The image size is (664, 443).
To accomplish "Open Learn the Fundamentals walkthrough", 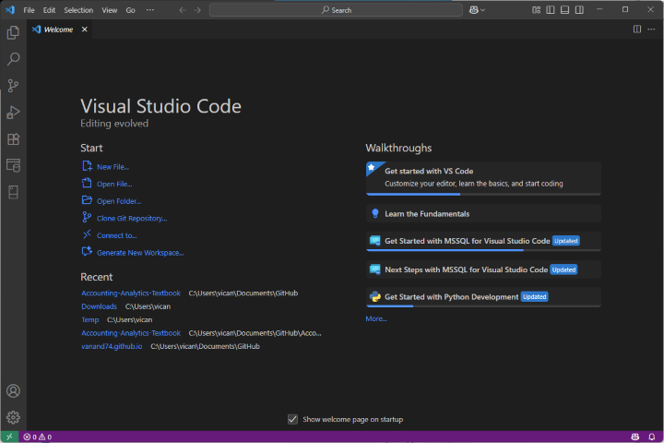I will 483,214.
